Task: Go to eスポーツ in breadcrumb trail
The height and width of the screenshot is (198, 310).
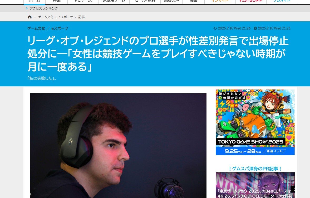Action: point(66,17)
